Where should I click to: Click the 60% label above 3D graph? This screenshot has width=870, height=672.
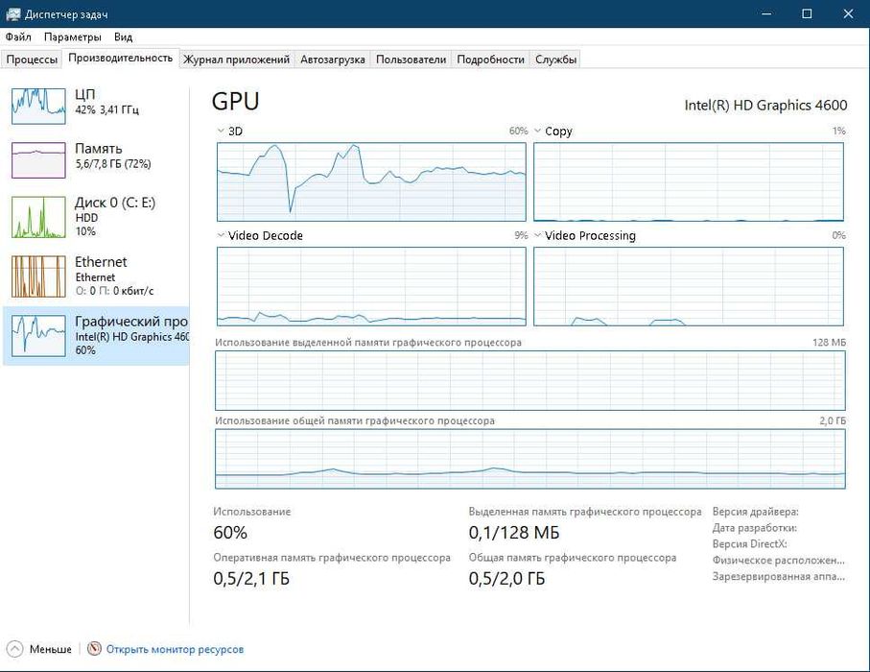(x=518, y=132)
